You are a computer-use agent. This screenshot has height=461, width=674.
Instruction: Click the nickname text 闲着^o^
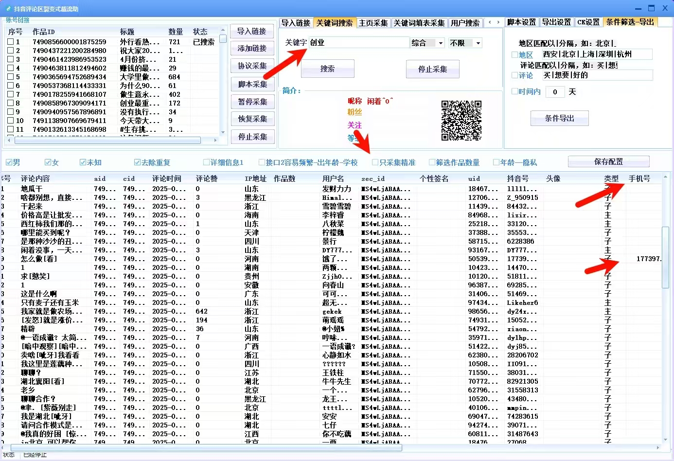pyautogui.click(x=380, y=101)
